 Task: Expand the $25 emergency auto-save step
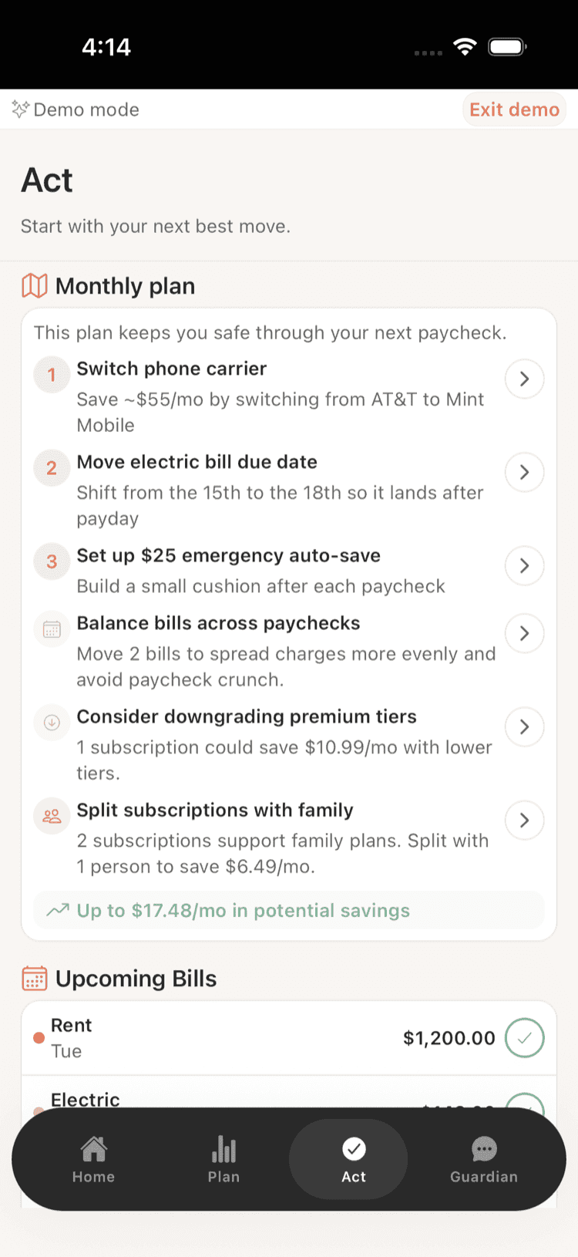click(x=524, y=565)
